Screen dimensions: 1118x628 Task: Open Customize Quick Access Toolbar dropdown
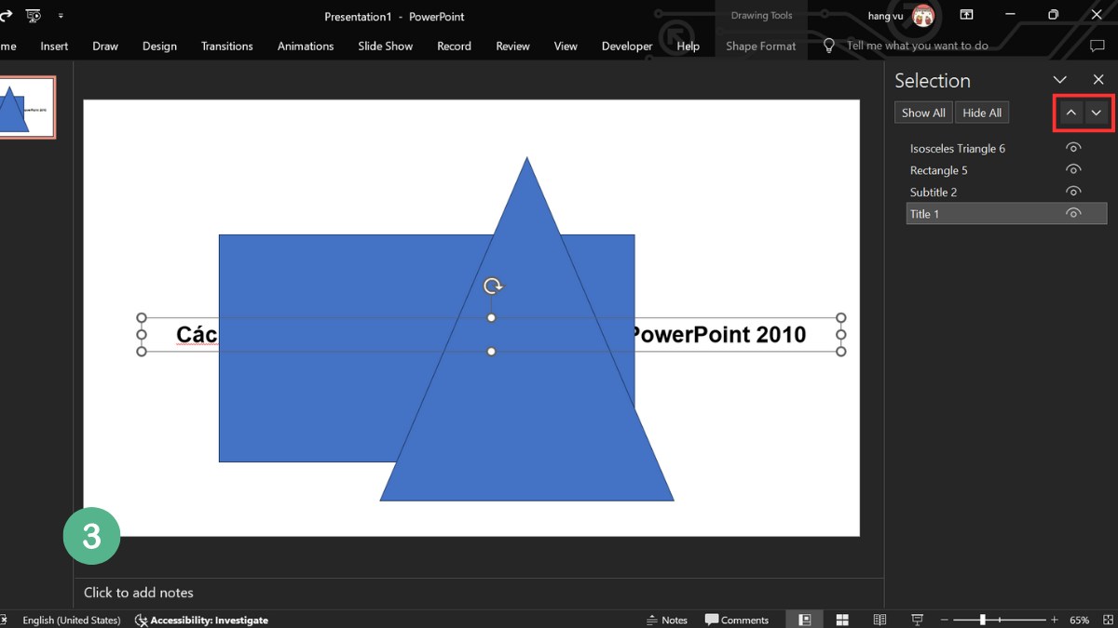[x=61, y=16]
